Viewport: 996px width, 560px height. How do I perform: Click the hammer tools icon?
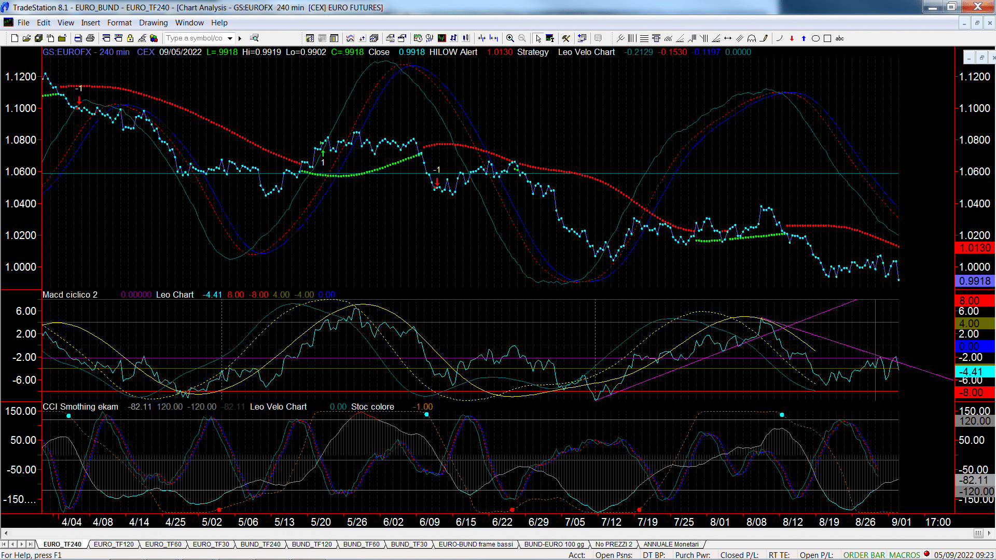point(566,38)
